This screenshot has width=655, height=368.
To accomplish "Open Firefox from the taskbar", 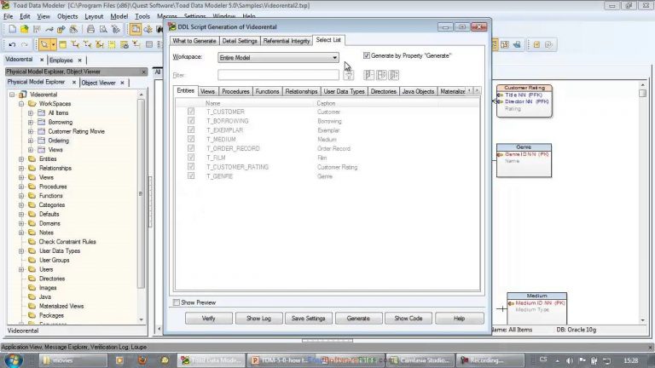I will [142, 359].
